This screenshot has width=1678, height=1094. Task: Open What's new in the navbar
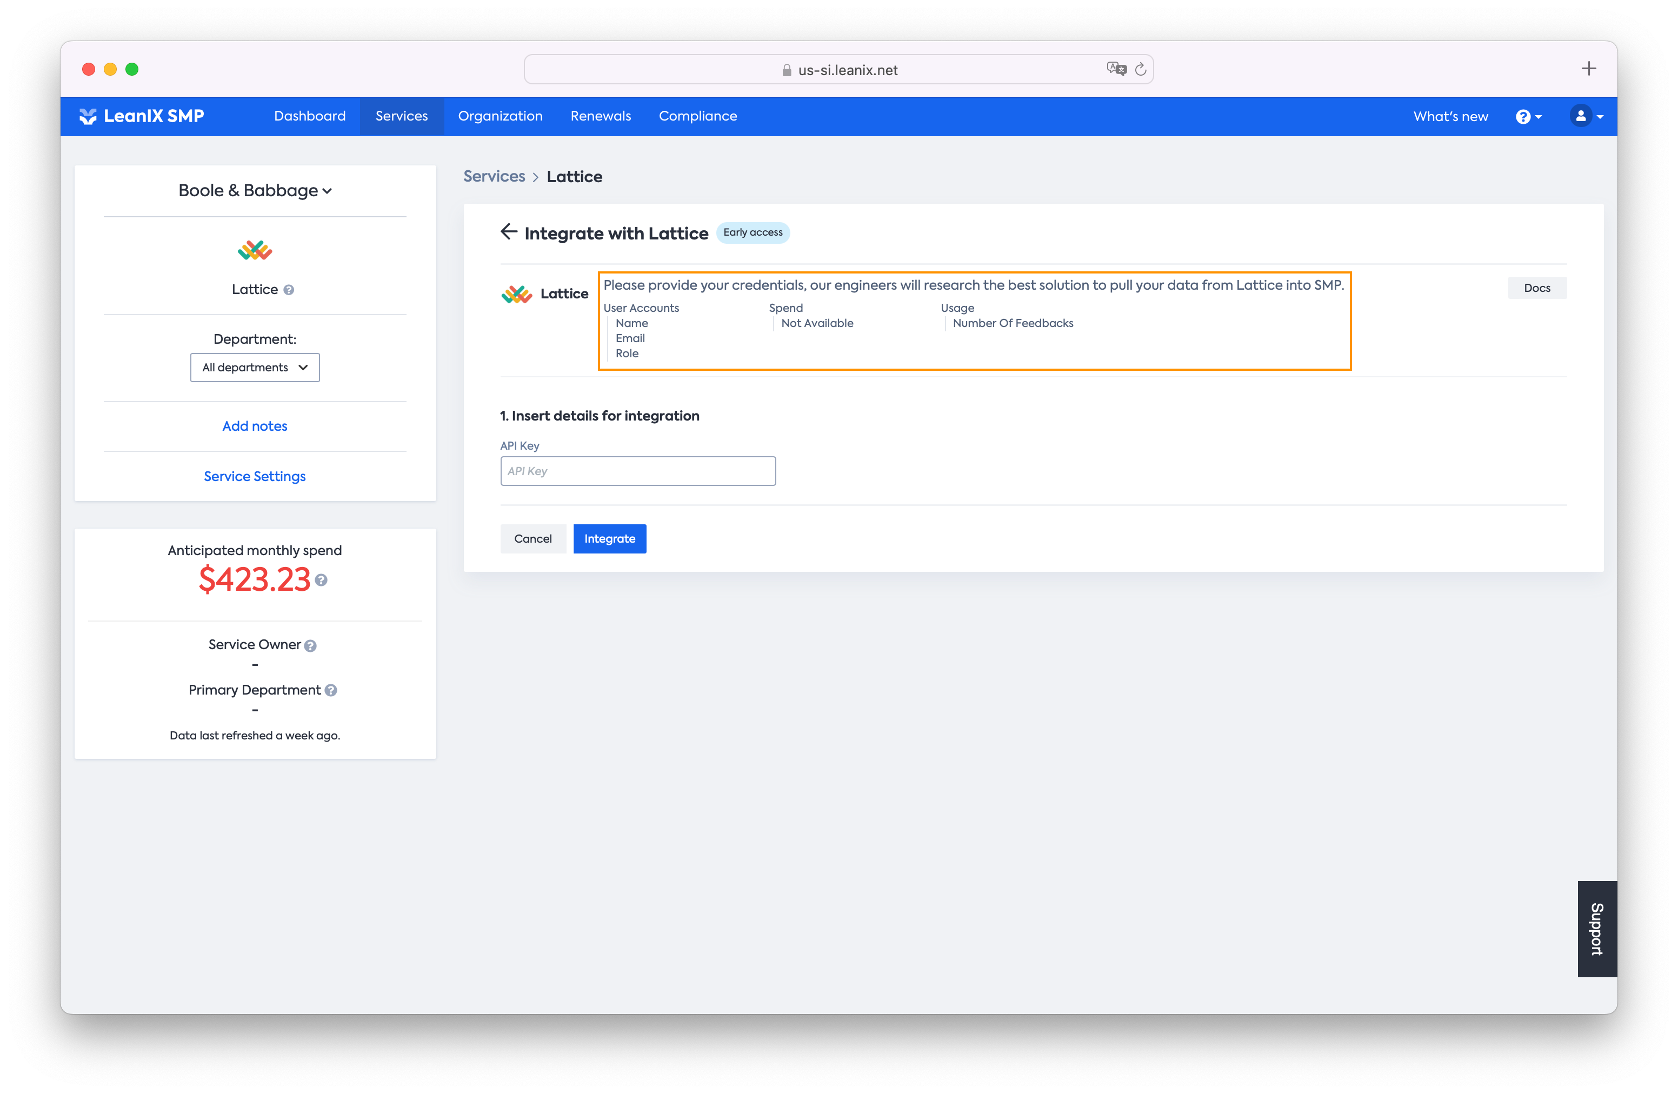click(1450, 117)
